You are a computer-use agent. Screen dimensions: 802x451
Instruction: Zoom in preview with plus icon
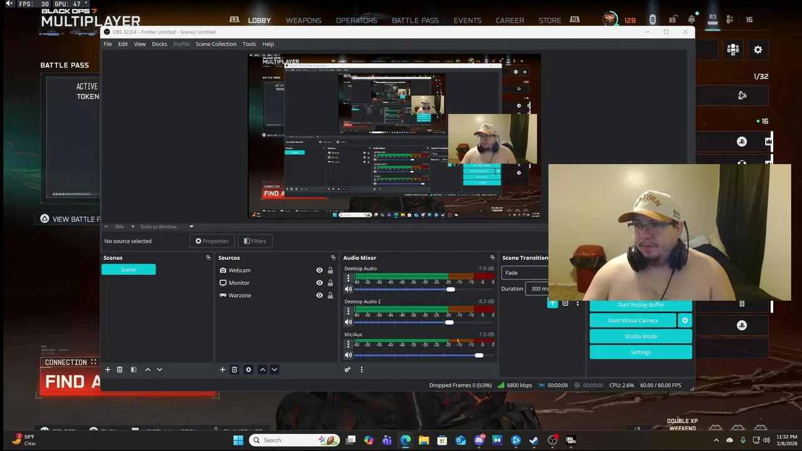pos(132,227)
